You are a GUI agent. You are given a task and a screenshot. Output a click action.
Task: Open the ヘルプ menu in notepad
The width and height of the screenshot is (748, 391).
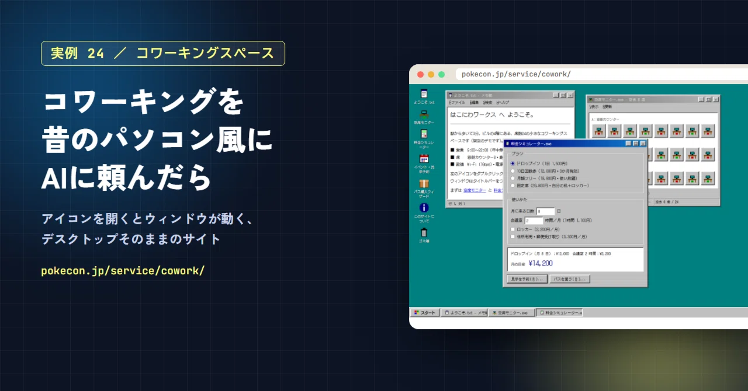(x=503, y=102)
